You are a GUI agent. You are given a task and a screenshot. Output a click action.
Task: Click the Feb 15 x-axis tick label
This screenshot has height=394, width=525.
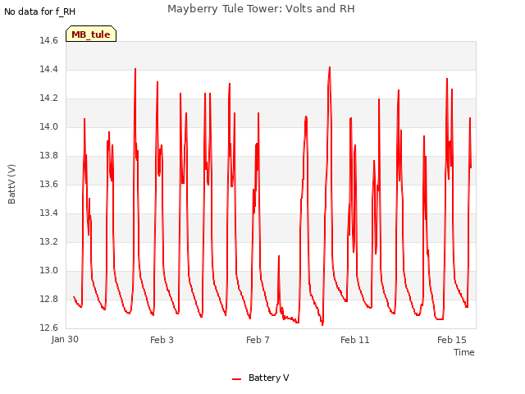452,340
